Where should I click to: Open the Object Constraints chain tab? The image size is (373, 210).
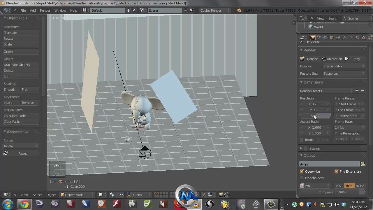tap(338, 38)
